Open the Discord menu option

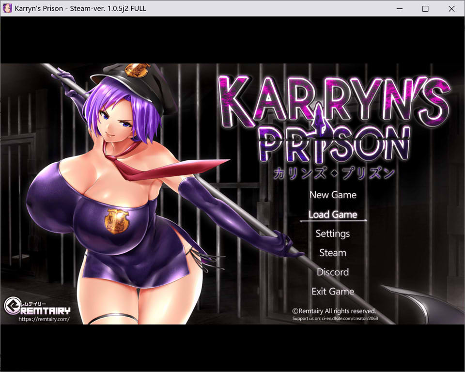(333, 272)
